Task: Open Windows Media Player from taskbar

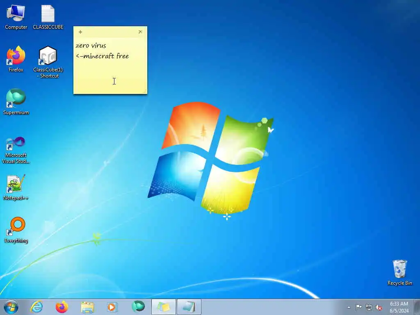Action: tap(112, 307)
